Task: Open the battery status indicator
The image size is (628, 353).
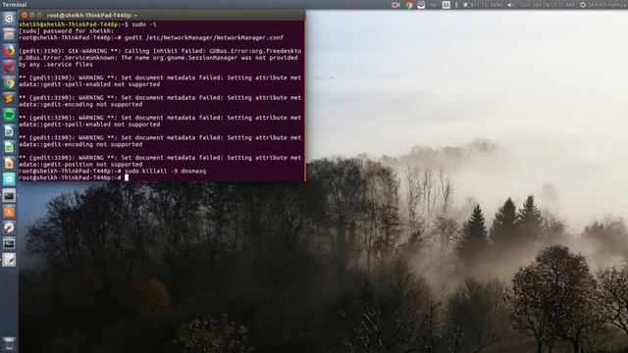Action: tap(483, 5)
